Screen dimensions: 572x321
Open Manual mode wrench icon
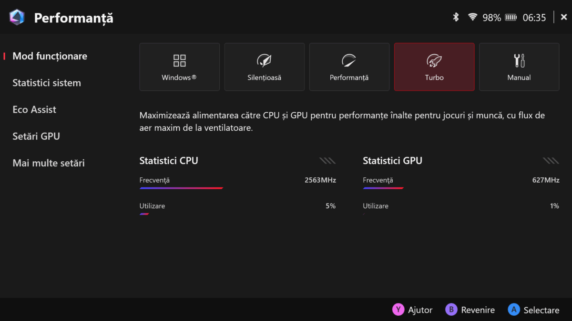point(519,60)
